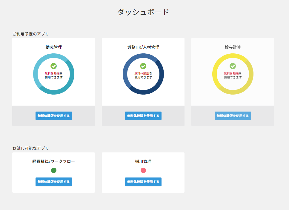Click the pink dot under 採用管理
This screenshot has height=210, width=289.
click(143, 170)
